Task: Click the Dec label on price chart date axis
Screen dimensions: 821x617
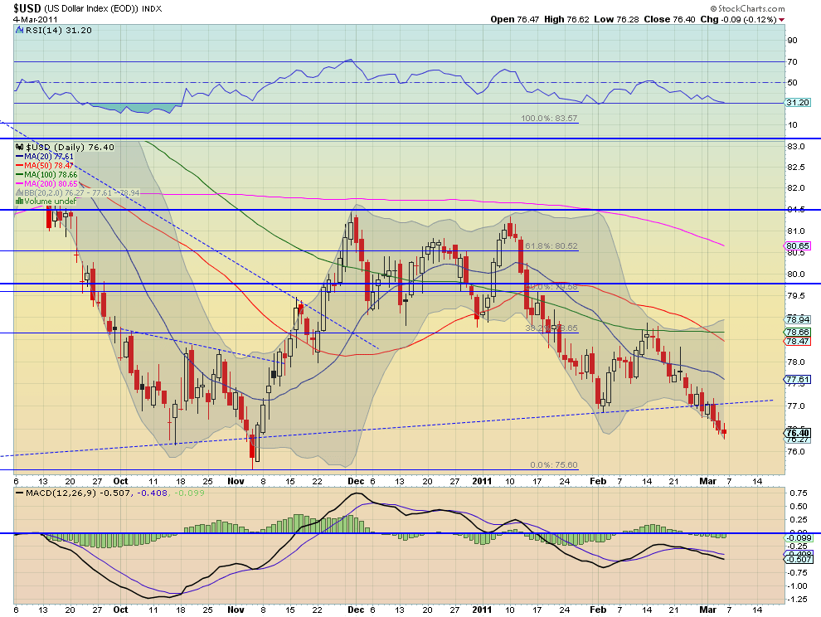Action: (356, 481)
